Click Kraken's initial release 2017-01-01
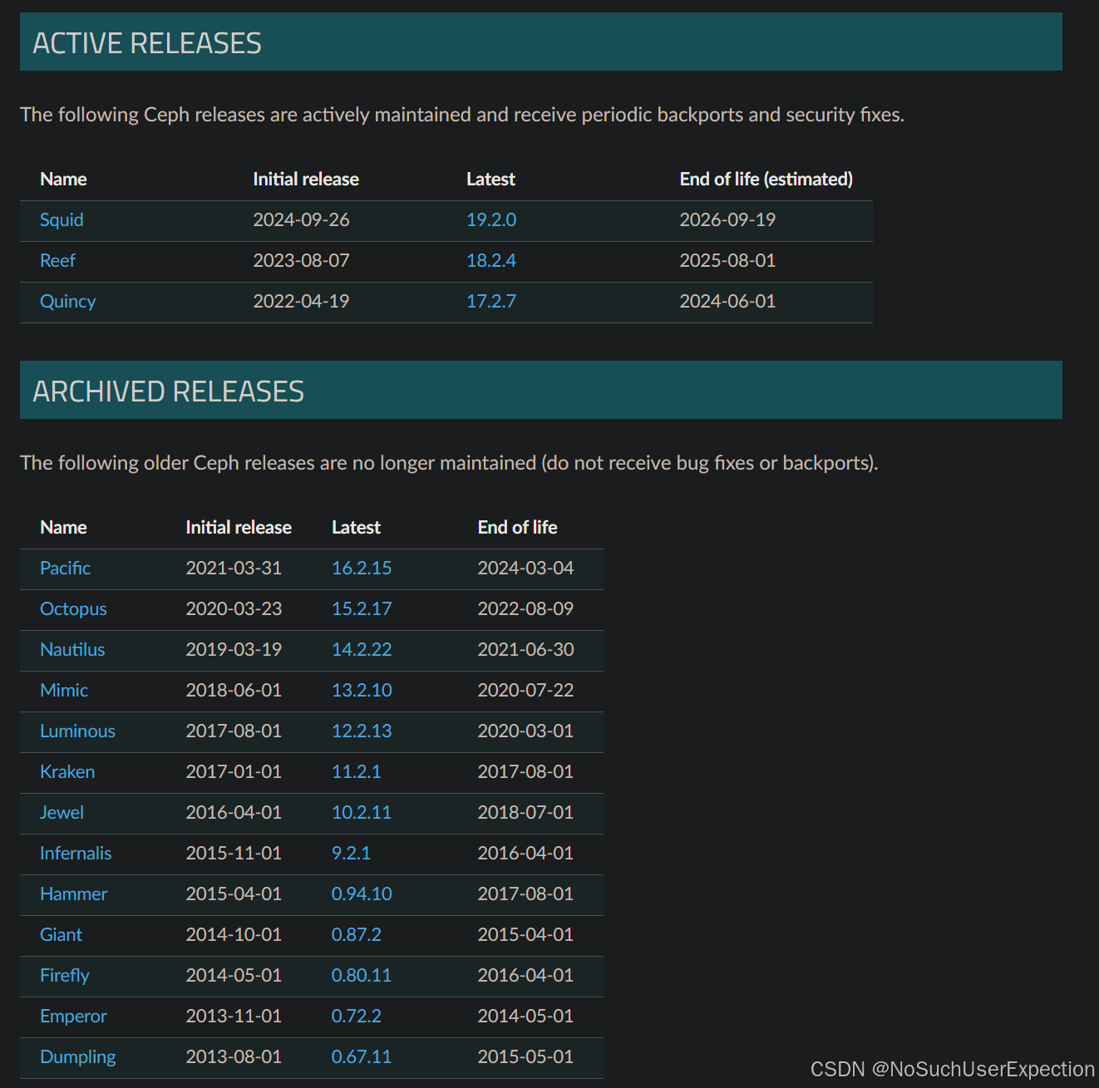 click(x=234, y=772)
